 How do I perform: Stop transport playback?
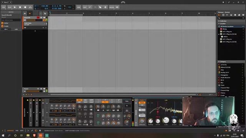click(x=20, y=7)
